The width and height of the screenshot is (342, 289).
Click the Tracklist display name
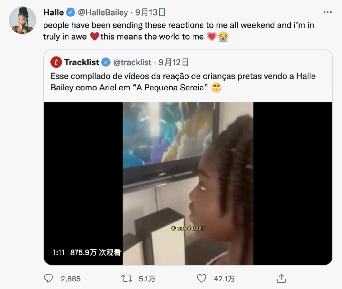pyautogui.click(x=81, y=62)
